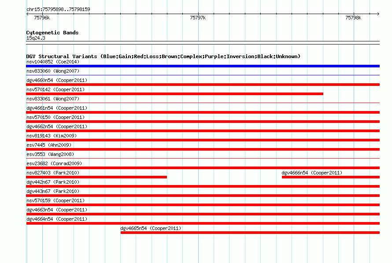Open dgv4666n54 (Cooper2011) variant label
This screenshot has width=392, height=263.
coord(312,173)
